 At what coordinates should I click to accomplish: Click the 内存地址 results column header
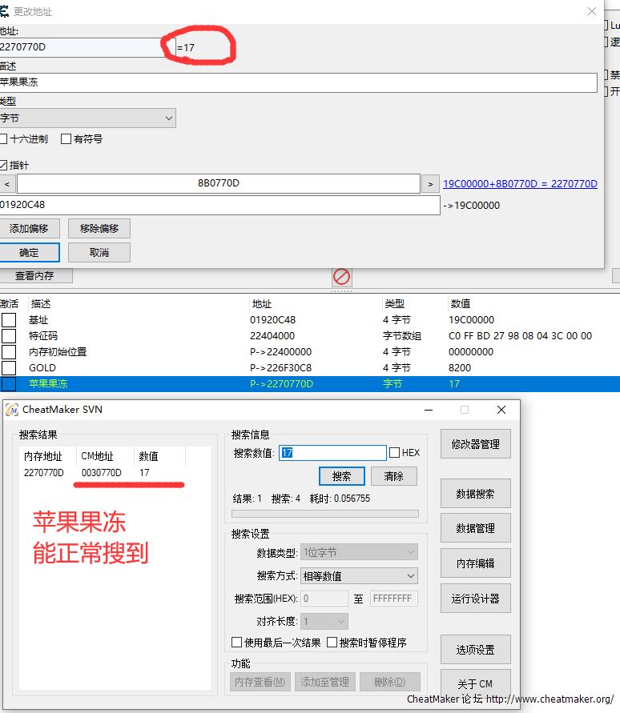pyautogui.click(x=42, y=456)
